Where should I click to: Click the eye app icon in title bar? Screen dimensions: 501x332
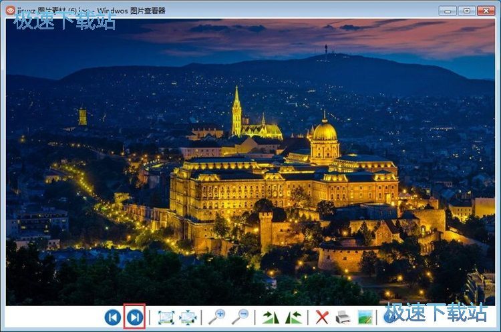click(10, 10)
